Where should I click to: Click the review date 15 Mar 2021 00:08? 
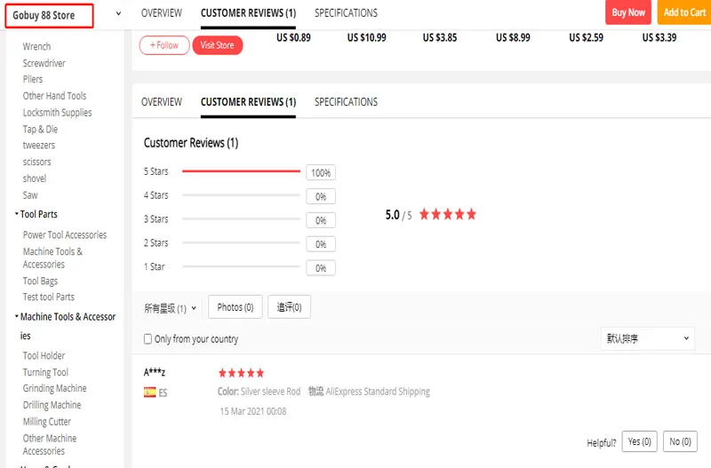click(x=253, y=411)
